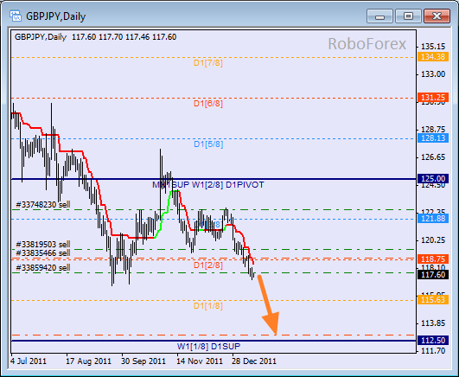Click the D1[5/8] level label

click(x=208, y=144)
